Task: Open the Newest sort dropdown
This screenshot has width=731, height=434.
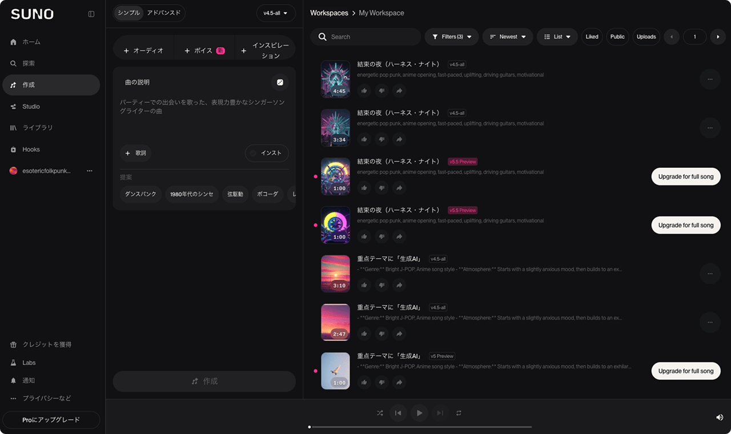Action: 508,37
